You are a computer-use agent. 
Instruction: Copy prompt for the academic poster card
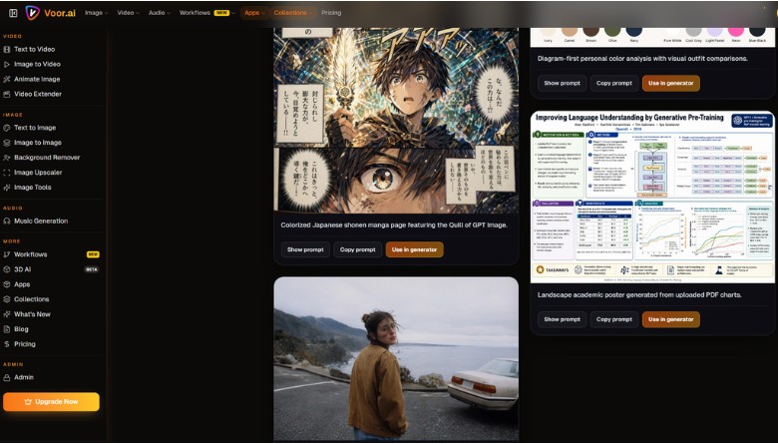[614, 319]
